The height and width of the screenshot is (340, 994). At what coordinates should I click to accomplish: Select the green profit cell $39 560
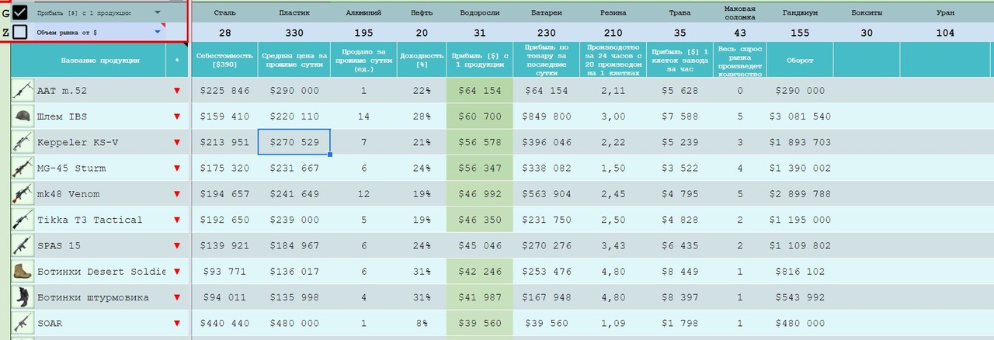(x=480, y=324)
